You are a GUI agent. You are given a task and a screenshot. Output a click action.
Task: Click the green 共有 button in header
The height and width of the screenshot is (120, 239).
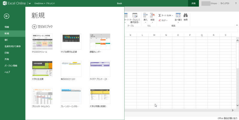[x=193, y=3]
